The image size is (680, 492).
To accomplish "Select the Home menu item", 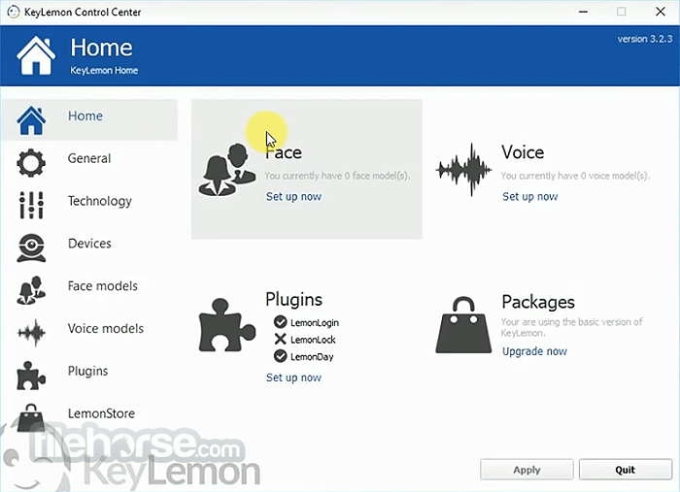I will 89,120.
